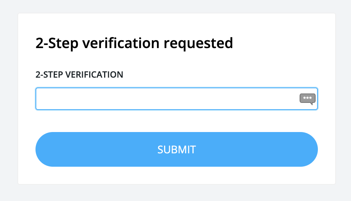The height and width of the screenshot is (201, 351).
Task: Trigger the credential autofill icon at field's right edge
Action: (x=308, y=99)
